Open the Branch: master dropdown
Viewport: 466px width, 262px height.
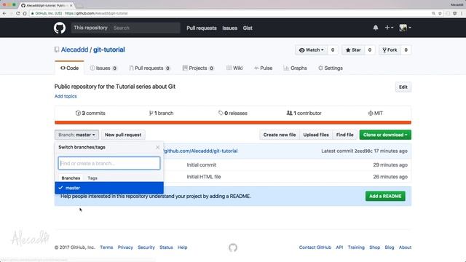[x=76, y=135]
